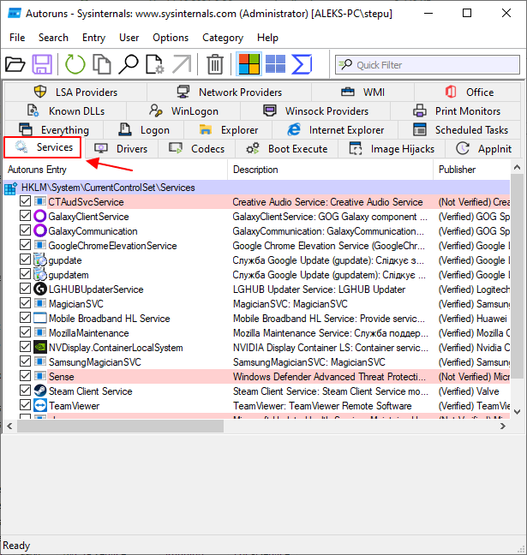
Task: Click the horizontal scrollbar right arrow
Action: coord(503,427)
